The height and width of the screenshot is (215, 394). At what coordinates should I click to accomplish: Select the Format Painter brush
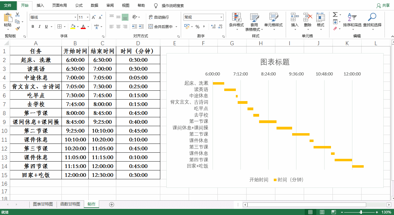[17, 28]
